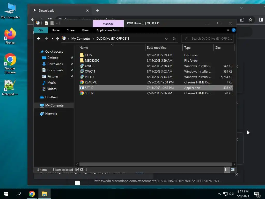This screenshot has width=265, height=199.
Task: Go Up one folder level arrow
Action: 58,39
